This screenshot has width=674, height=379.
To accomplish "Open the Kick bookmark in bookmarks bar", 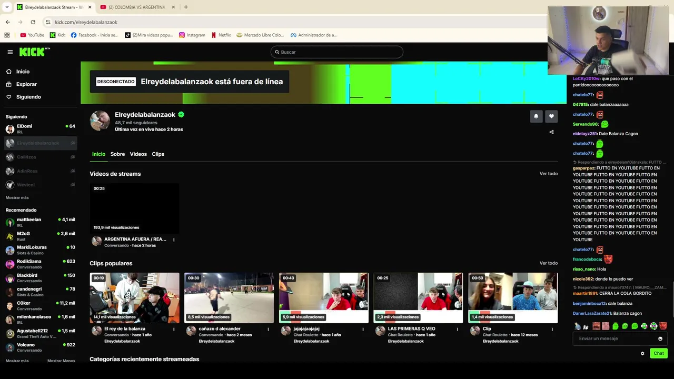I will pyautogui.click(x=57, y=35).
